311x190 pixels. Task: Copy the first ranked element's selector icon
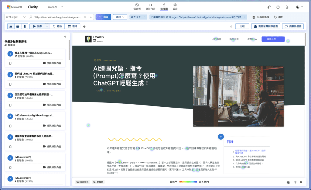tap(10, 63)
